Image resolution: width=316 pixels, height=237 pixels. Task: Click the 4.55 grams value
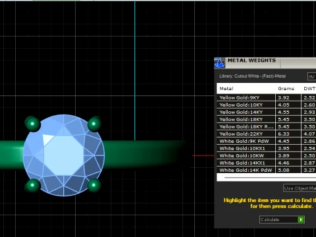[284, 113]
